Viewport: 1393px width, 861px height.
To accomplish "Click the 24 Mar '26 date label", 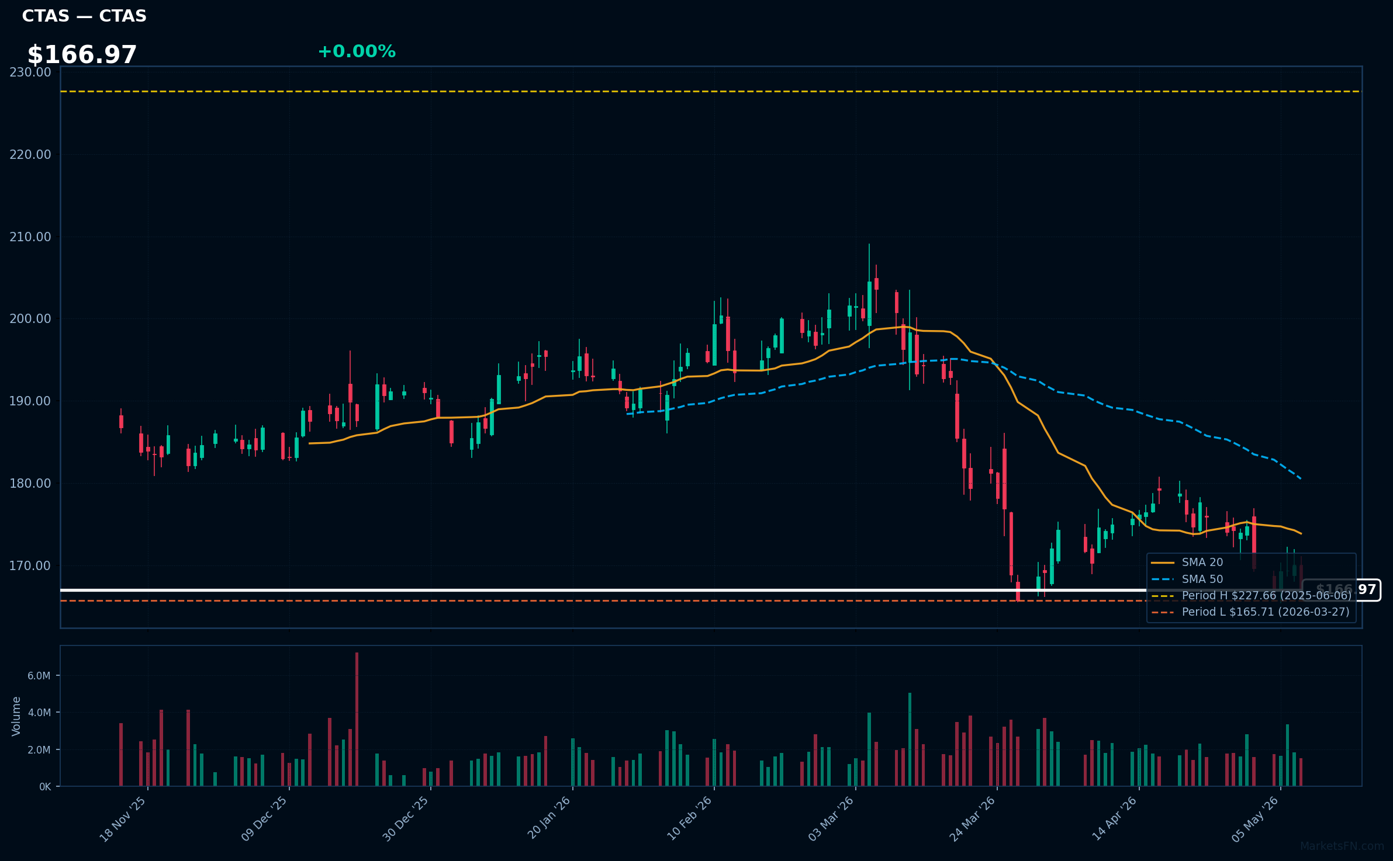I will [x=972, y=819].
